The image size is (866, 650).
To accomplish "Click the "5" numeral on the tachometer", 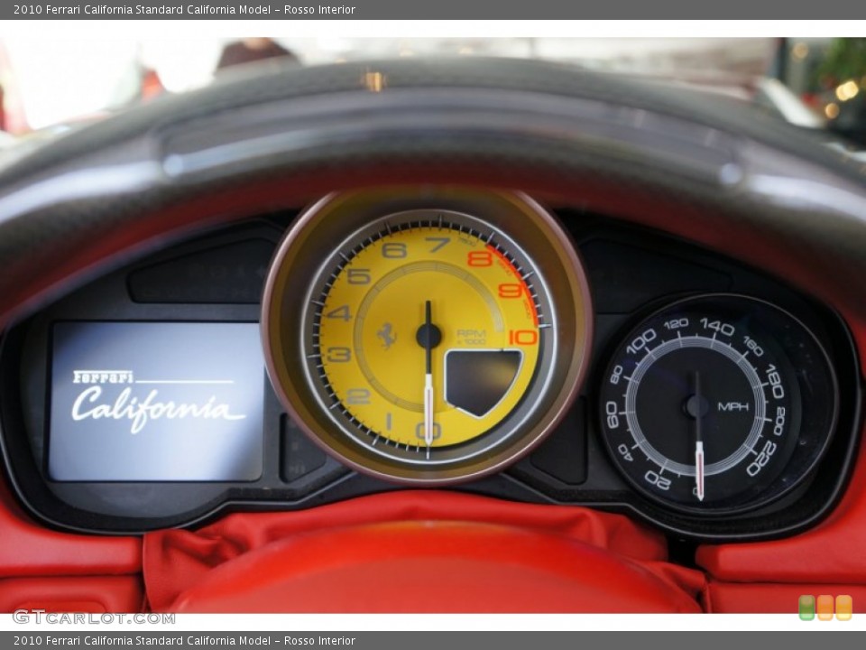I will [x=358, y=276].
